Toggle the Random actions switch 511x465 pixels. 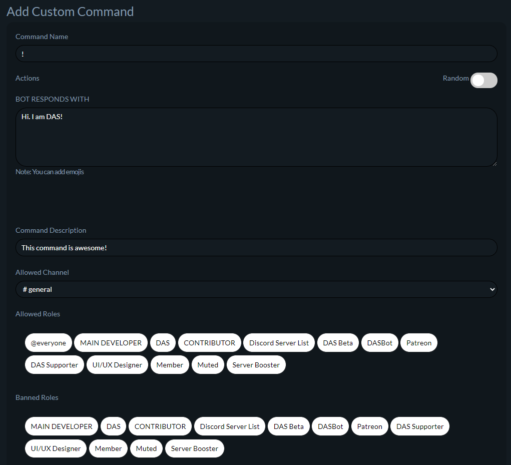pyautogui.click(x=483, y=80)
